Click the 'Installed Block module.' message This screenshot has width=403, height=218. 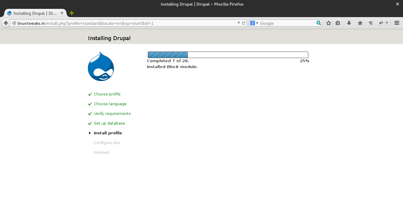point(172,67)
